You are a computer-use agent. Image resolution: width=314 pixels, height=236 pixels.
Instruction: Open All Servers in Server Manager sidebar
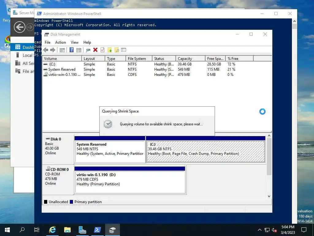point(22,63)
